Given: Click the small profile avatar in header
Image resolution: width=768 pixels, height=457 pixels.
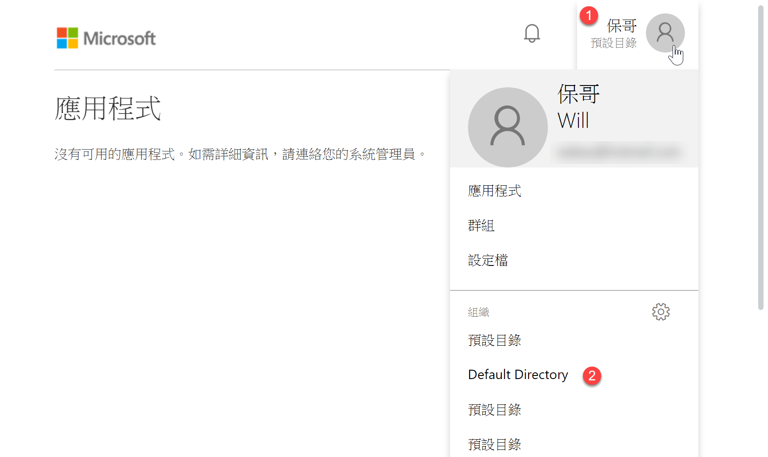Looking at the screenshot, I should point(665,33).
